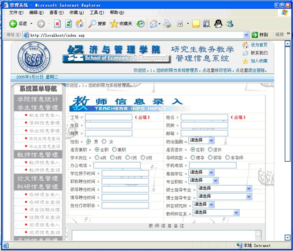
Task: Click the 设为首页 link
Action: (259, 45)
